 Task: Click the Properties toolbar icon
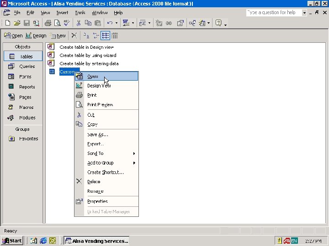pyautogui.click(x=180, y=23)
